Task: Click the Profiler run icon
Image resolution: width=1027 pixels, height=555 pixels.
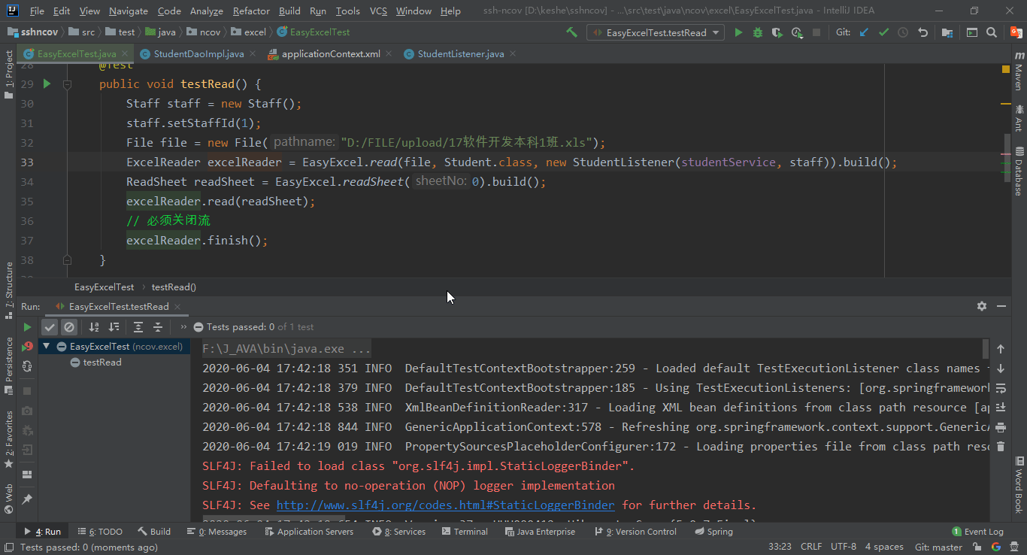Action: 797,32
